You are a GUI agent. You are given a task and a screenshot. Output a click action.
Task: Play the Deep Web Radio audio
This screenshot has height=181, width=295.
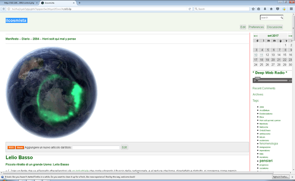[x=255, y=80]
